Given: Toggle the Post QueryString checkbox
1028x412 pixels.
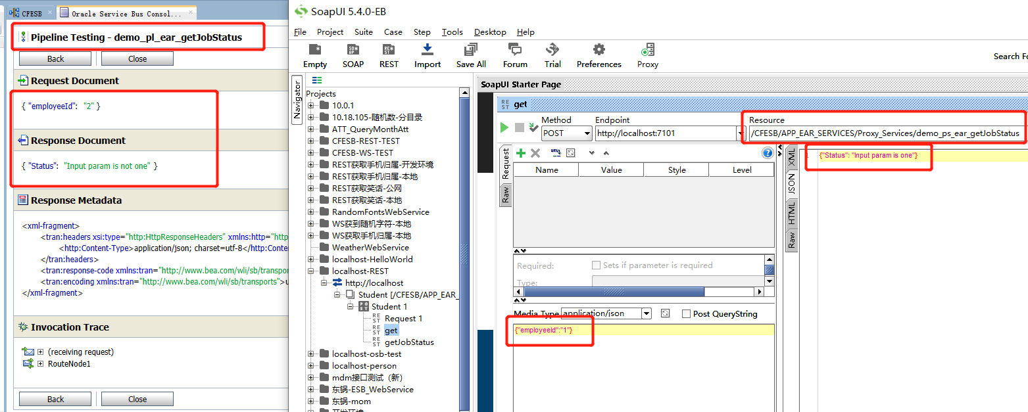Looking at the screenshot, I should pyautogui.click(x=686, y=313).
